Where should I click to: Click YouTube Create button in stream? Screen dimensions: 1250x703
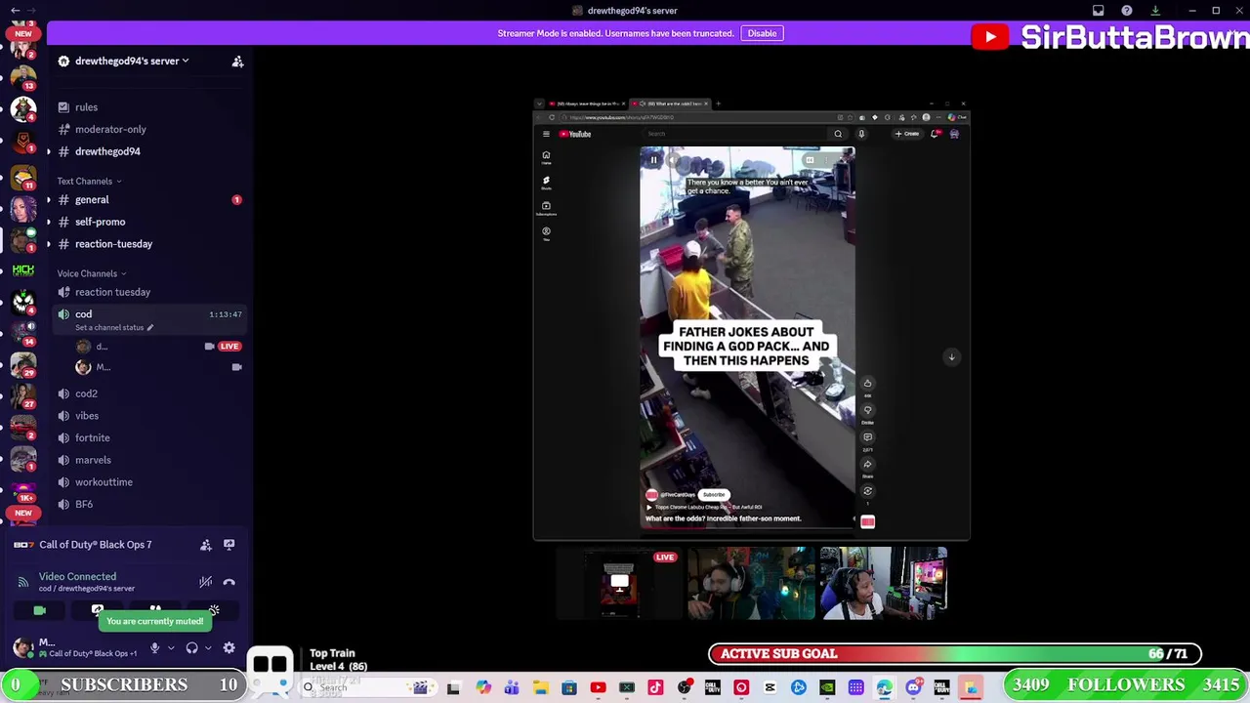tap(907, 134)
